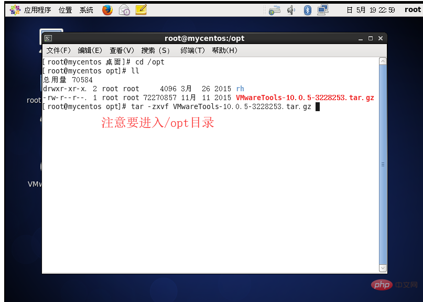Viewport: 423px width, 302px height.
Task: Click the '总用量 70584' output line
Action: click(68, 80)
